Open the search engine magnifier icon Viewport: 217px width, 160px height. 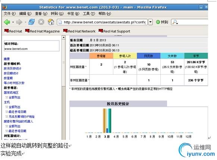point(175,22)
